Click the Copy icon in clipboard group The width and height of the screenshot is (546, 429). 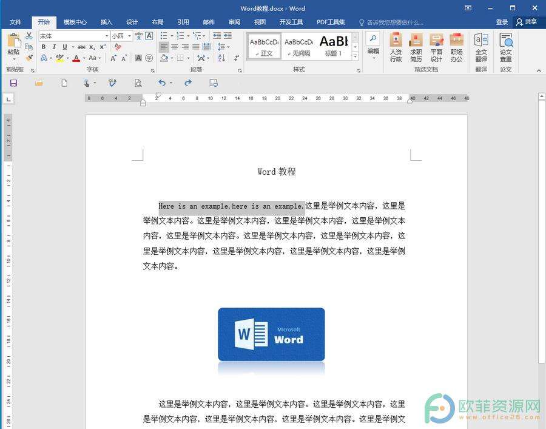click(29, 47)
